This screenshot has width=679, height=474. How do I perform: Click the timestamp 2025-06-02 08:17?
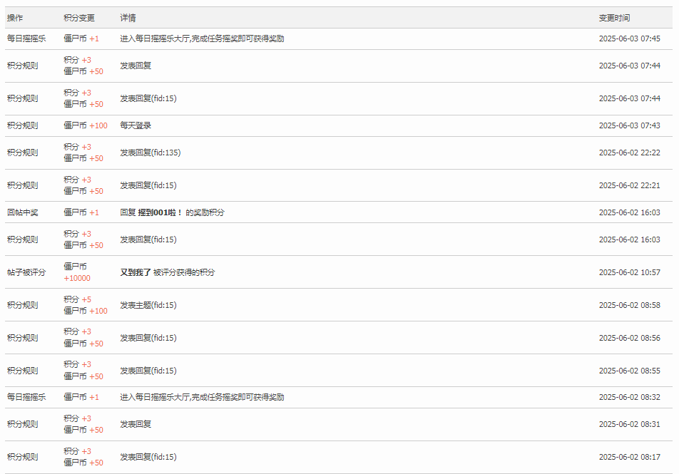(x=629, y=457)
